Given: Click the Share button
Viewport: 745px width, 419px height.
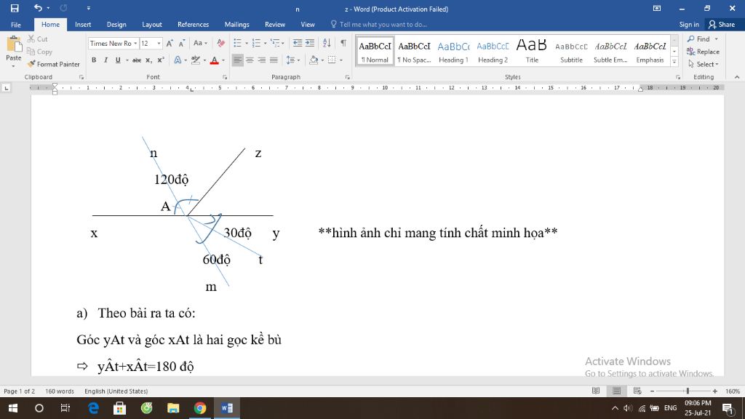Looking at the screenshot, I should (722, 25).
